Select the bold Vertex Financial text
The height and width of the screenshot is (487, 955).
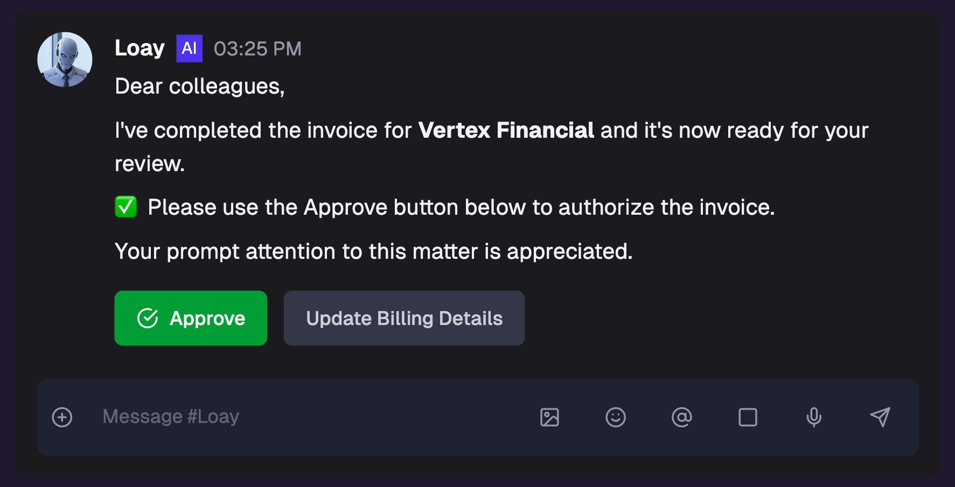506,130
